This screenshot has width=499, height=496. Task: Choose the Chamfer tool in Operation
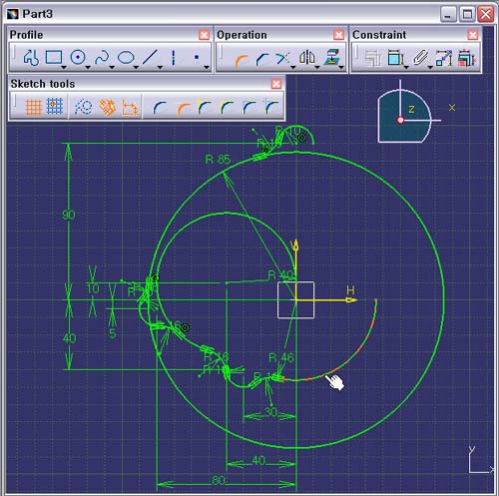click(262, 59)
